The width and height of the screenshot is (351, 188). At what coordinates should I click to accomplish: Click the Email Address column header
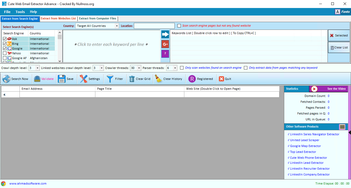point(57,89)
